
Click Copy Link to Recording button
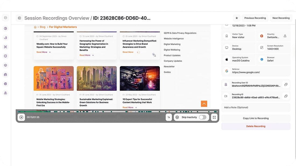pos(256,118)
